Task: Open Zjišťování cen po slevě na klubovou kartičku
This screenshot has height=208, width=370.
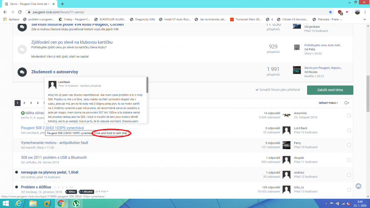Action: (72, 42)
